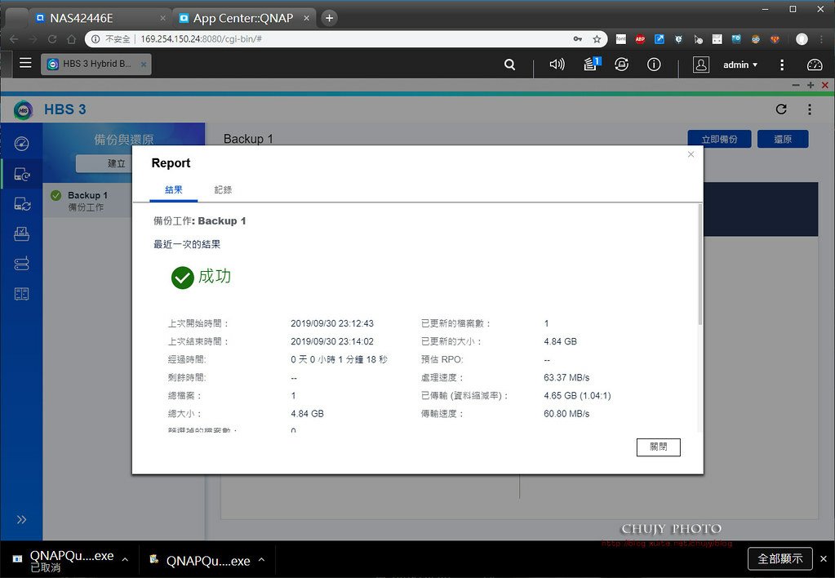Screen dimensions: 835x578
Task: Click the 立即備份 button
Action: tap(719, 139)
